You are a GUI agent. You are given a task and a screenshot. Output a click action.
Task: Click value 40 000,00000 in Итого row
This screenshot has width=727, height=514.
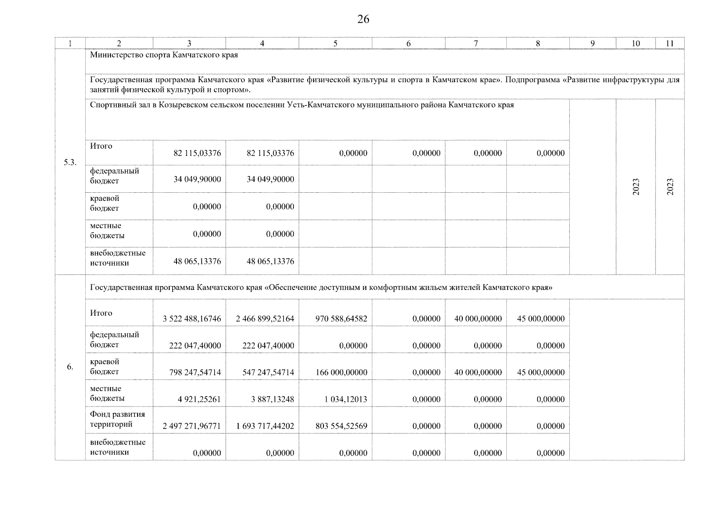[x=478, y=319]
